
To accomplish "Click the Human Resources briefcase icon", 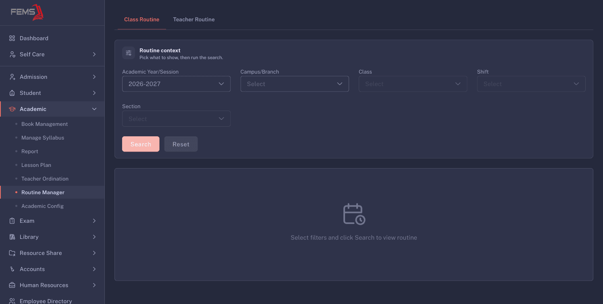I will (12, 285).
